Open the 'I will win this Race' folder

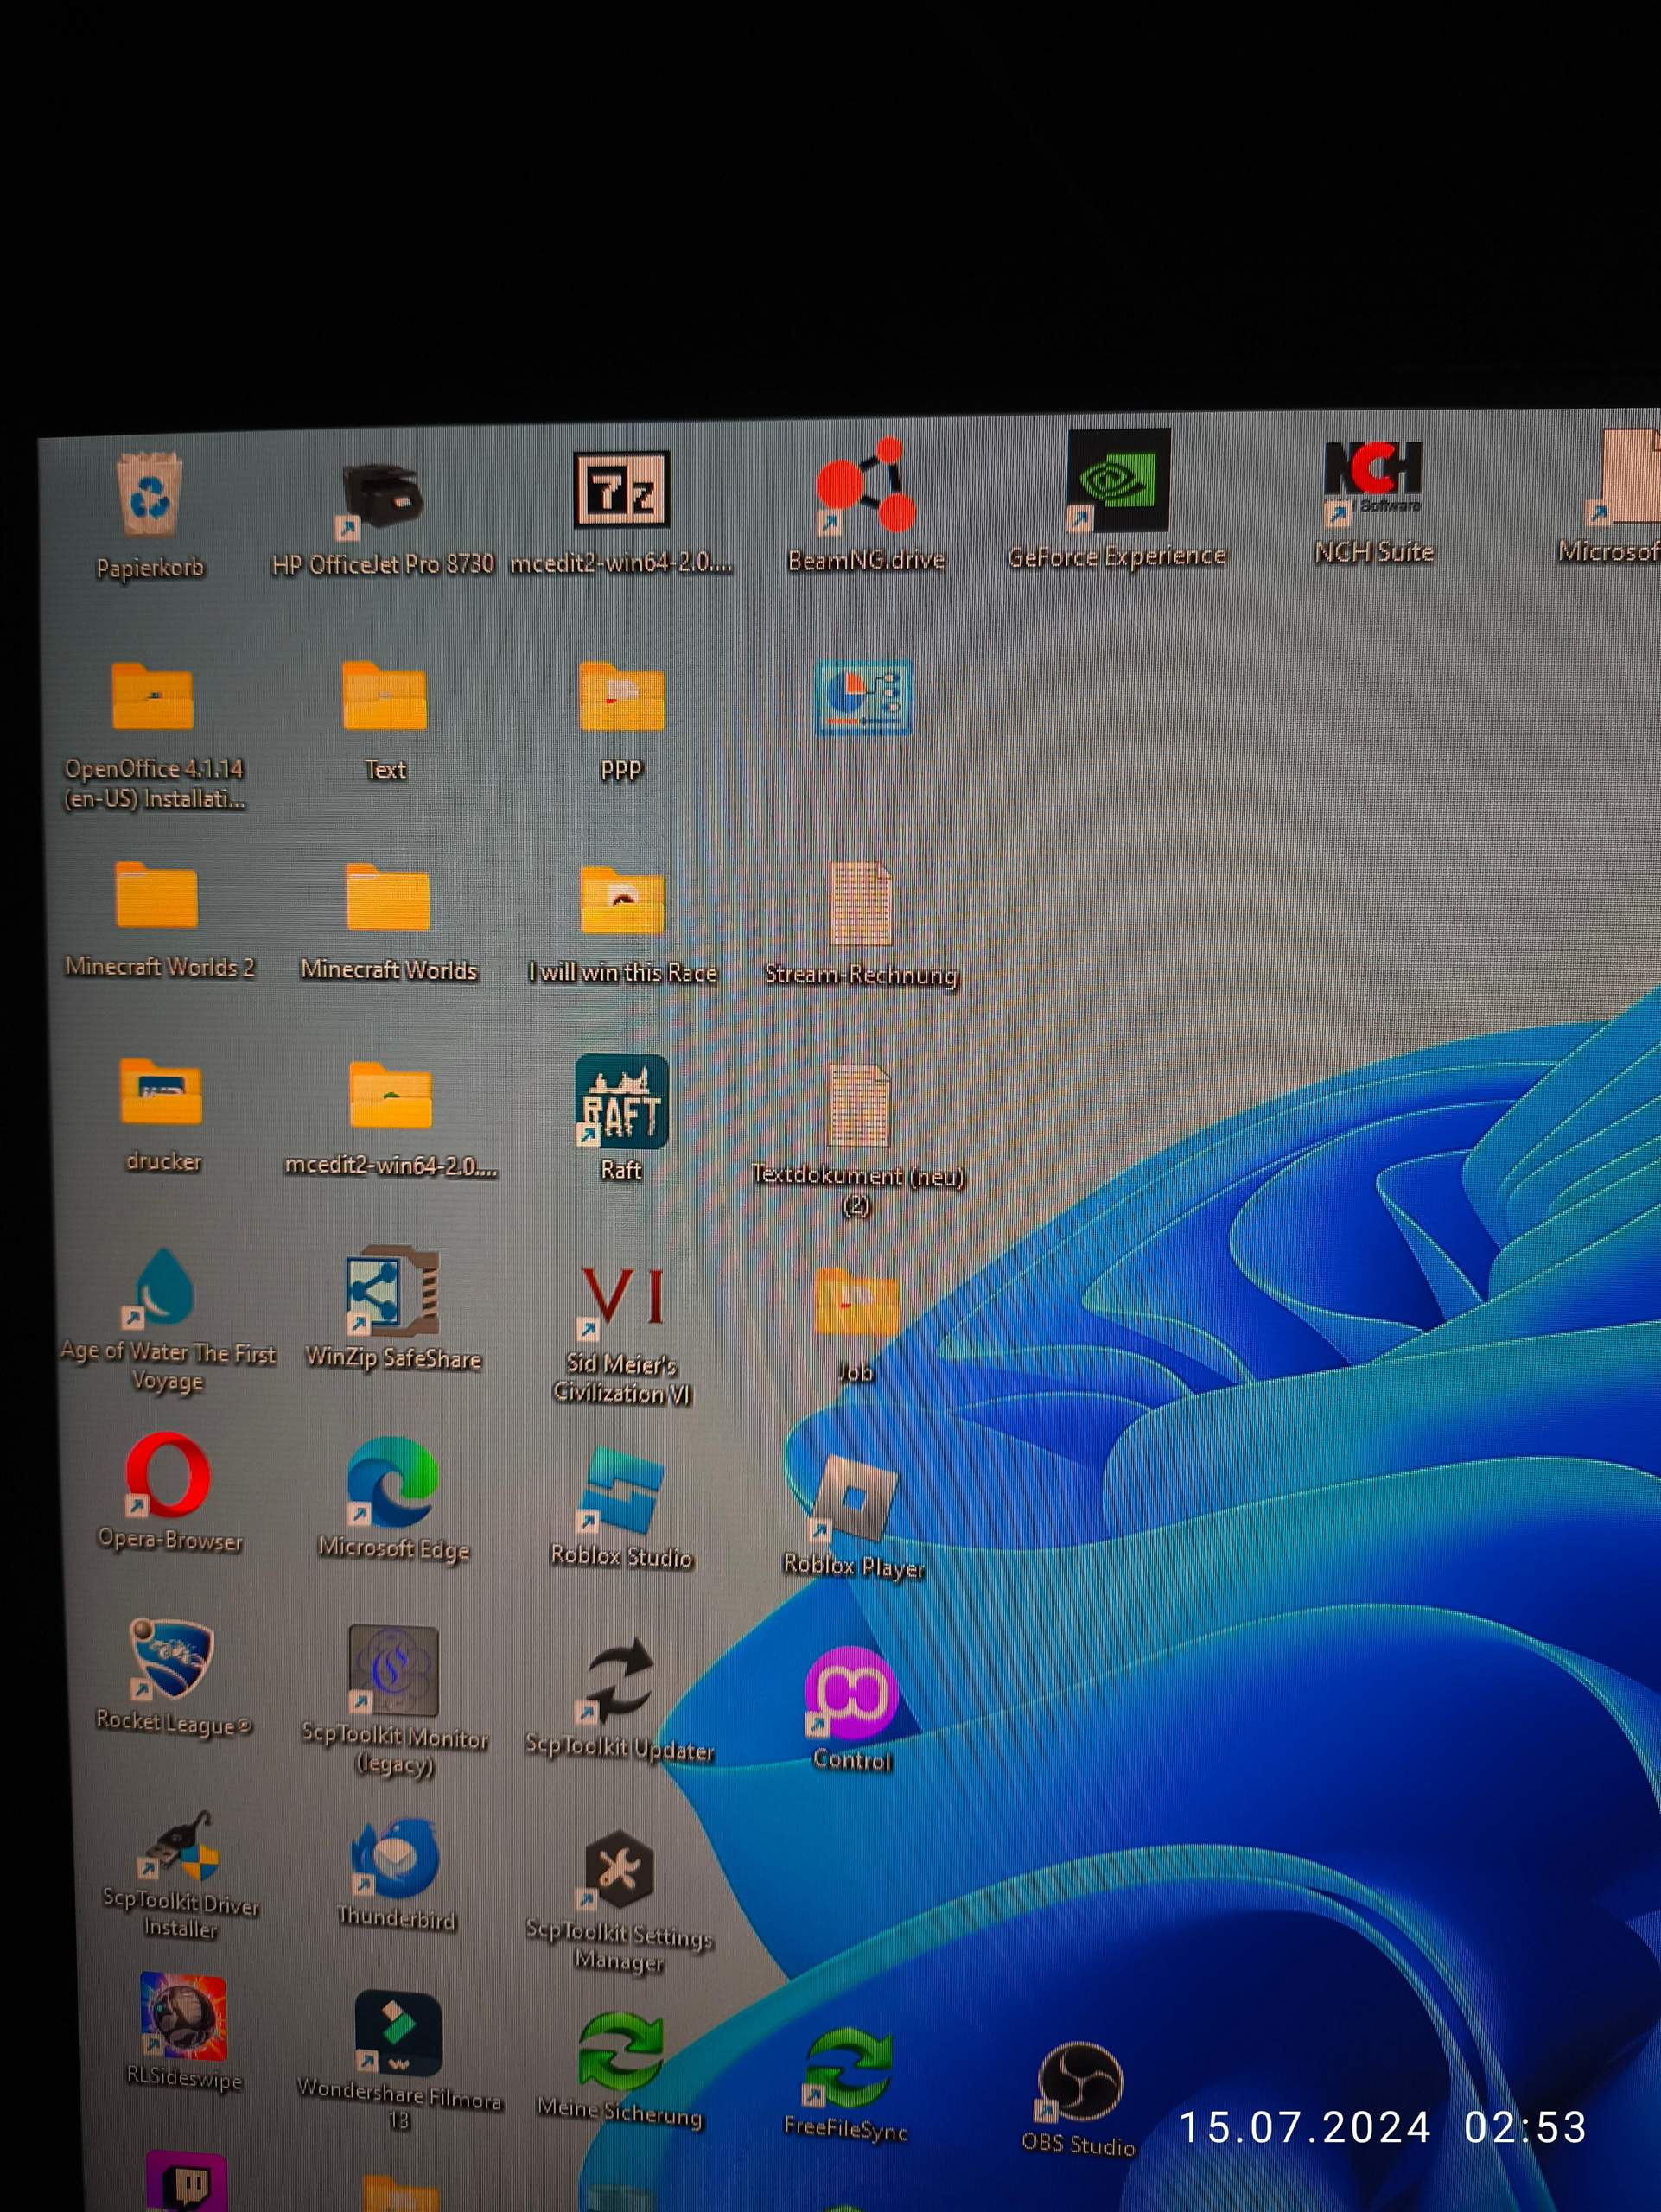pos(622,900)
